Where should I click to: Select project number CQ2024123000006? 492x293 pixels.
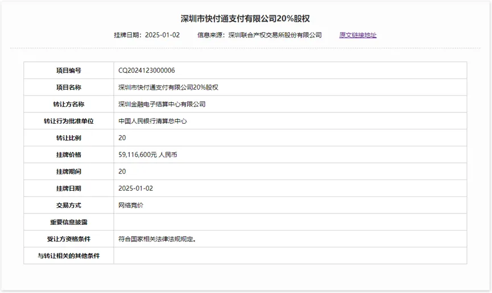(x=147, y=70)
